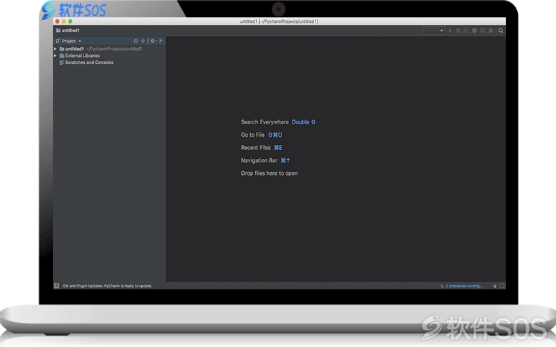Minimize the window with the yellow button

[64, 22]
